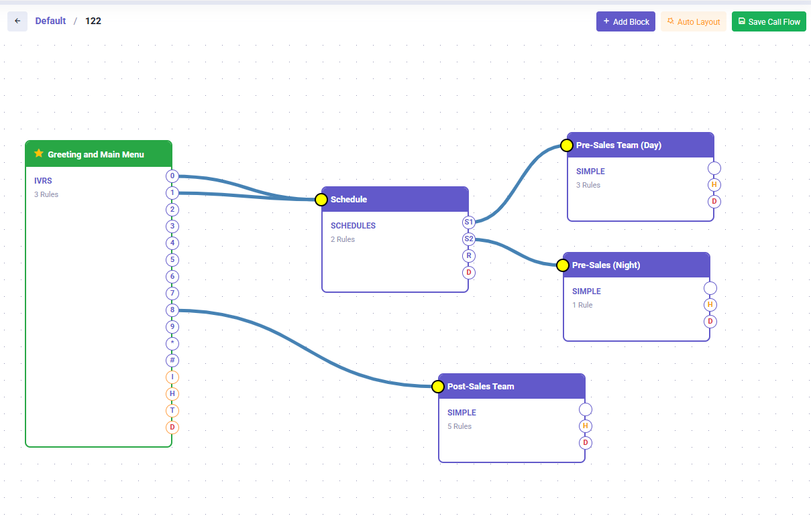Select the Schedule block header

[x=395, y=200]
